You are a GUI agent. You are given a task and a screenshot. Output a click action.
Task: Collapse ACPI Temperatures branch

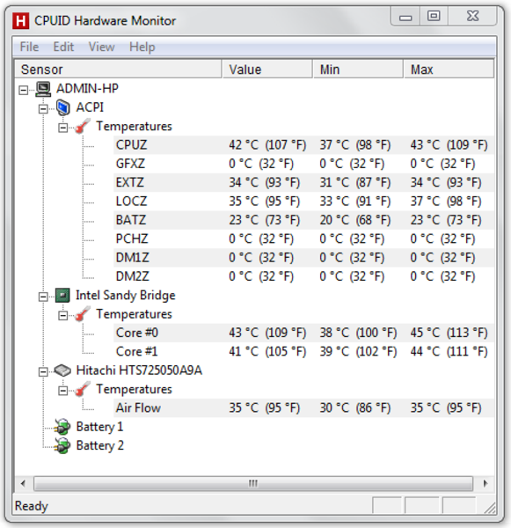(63, 128)
